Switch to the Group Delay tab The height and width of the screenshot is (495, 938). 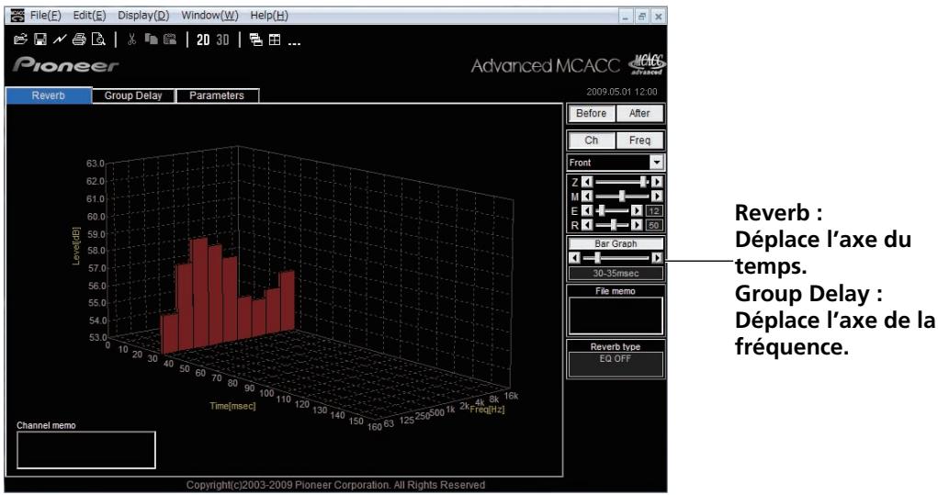click(133, 96)
